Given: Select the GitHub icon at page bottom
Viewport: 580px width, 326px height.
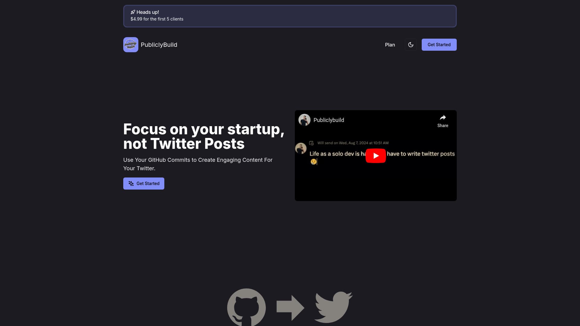Looking at the screenshot, I should pos(246,307).
